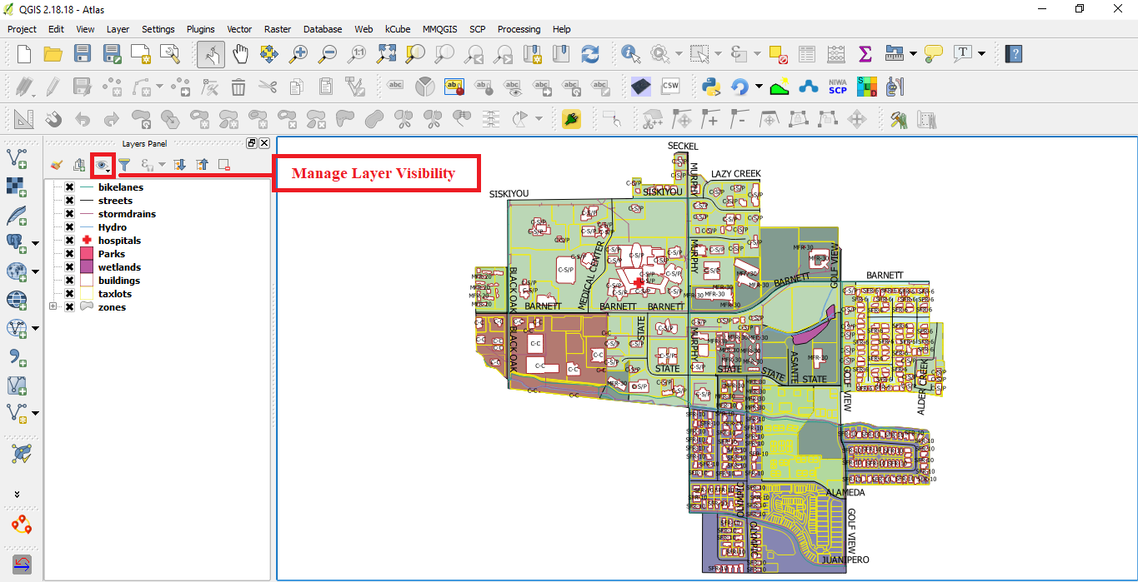This screenshot has height=582, width=1138.
Task: Click the Map Tips speech bubble icon
Action: (934, 54)
